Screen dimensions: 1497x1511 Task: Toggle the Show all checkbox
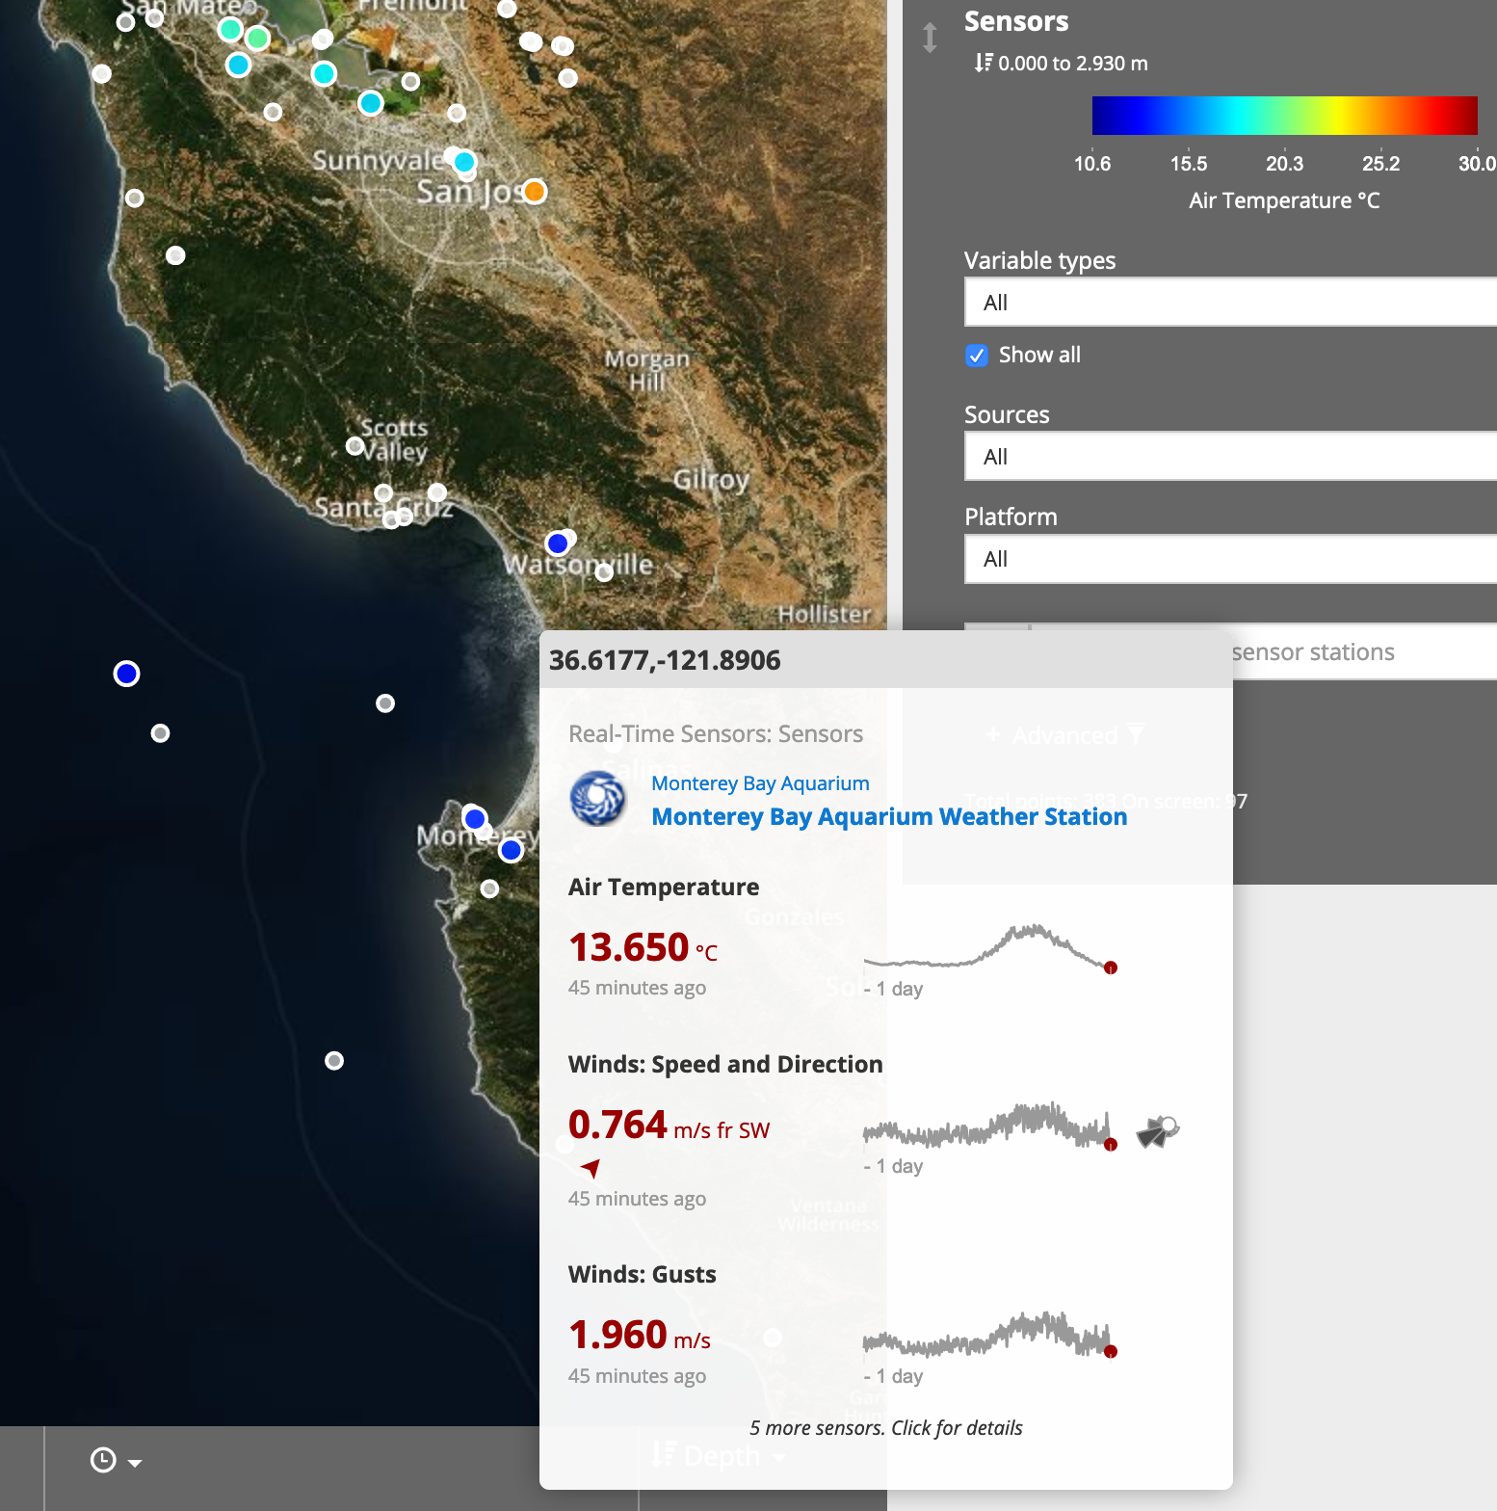pyautogui.click(x=977, y=356)
